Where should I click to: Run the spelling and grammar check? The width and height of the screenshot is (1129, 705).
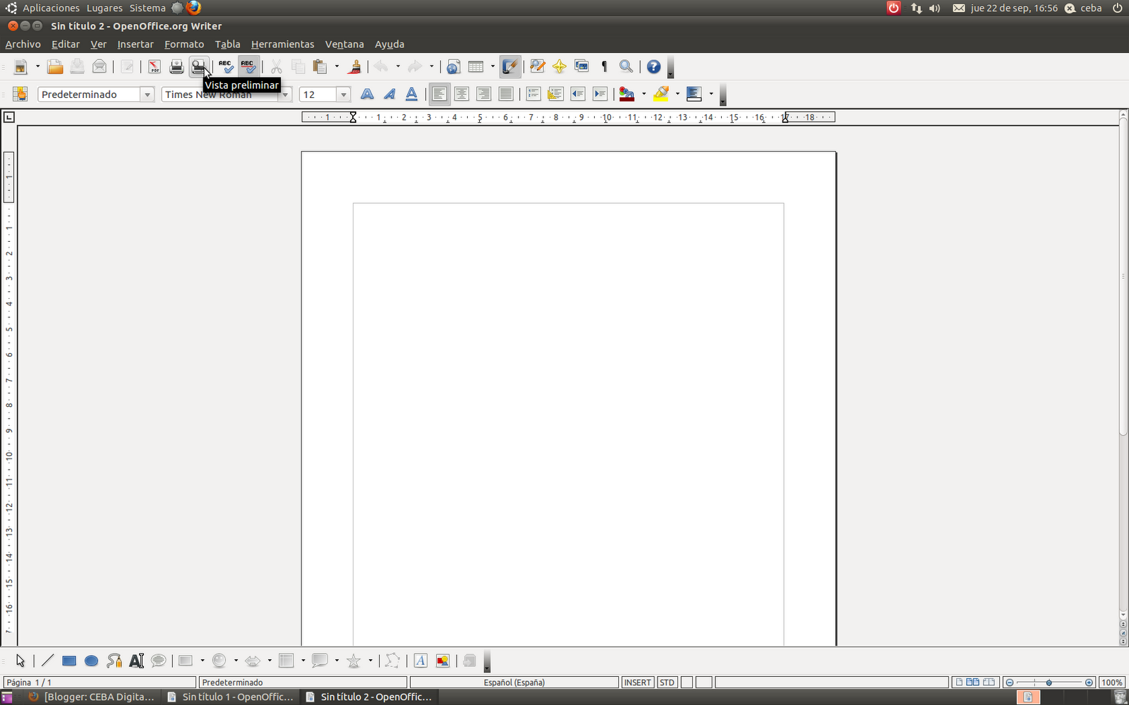(x=225, y=67)
